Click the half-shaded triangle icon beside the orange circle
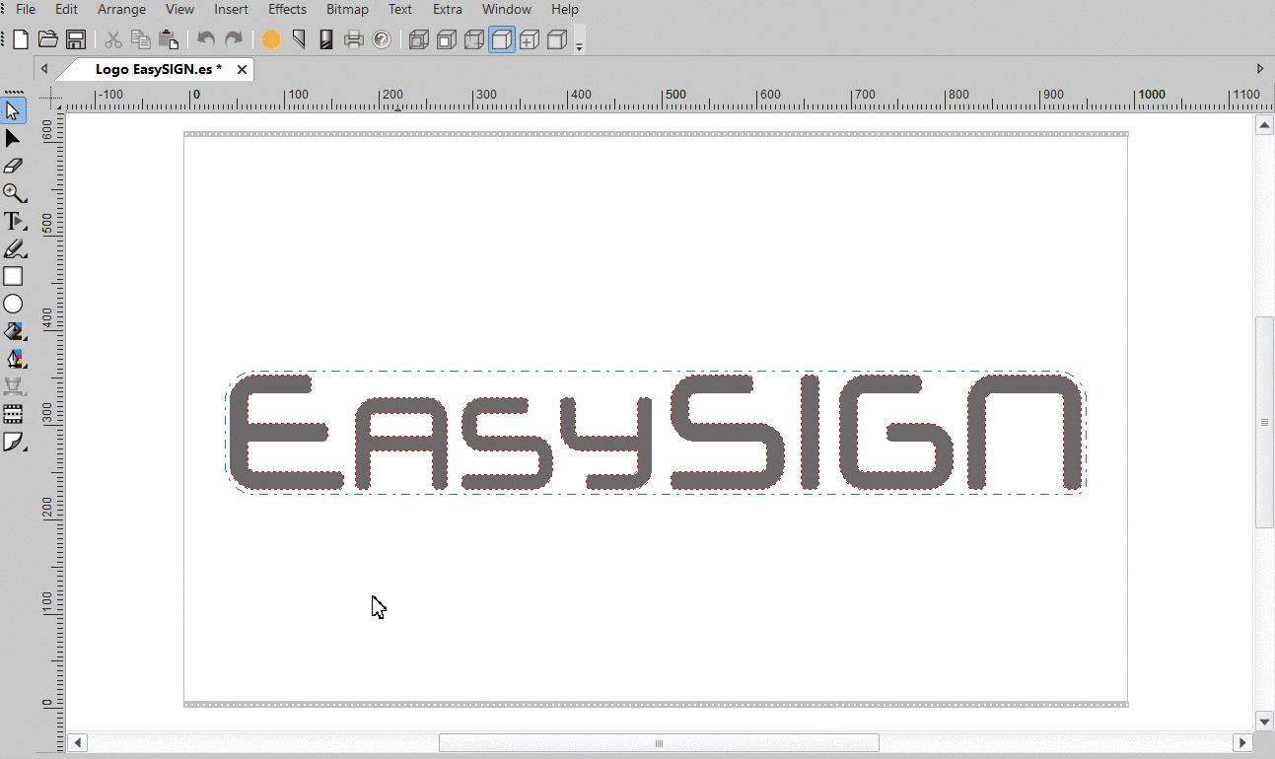The height and width of the screenshot is (759, 1275). pyautogui.click(x=299, y=39)
